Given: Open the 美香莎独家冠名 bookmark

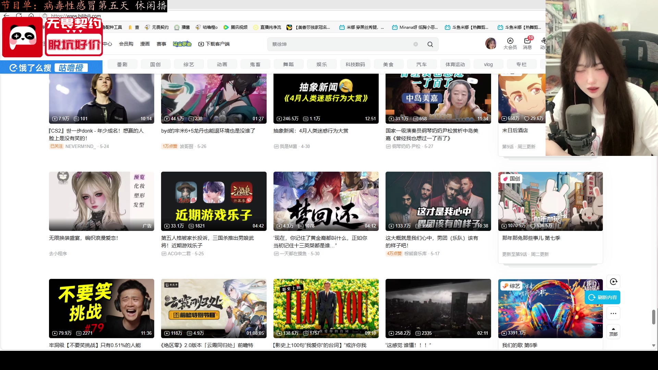Looking at the screenshot, I should coord(308,27).
